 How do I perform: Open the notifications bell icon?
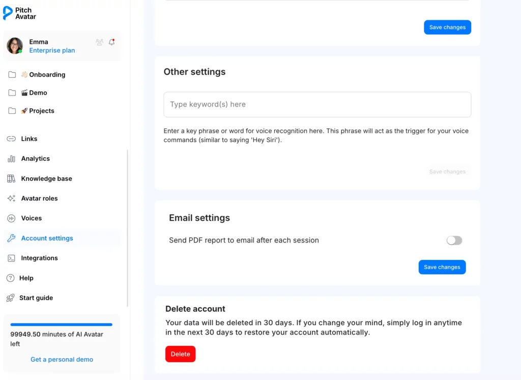click(111, 42)
